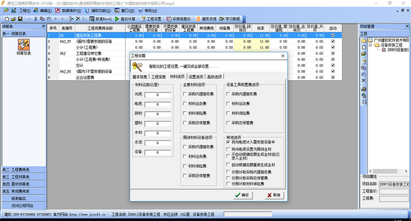Close the 工程设置 dialog with X
Viewport: 411px width, 221px height.
coord(283,56)
